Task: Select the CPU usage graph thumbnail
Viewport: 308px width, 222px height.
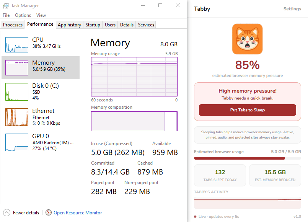Action: (17, 45)
